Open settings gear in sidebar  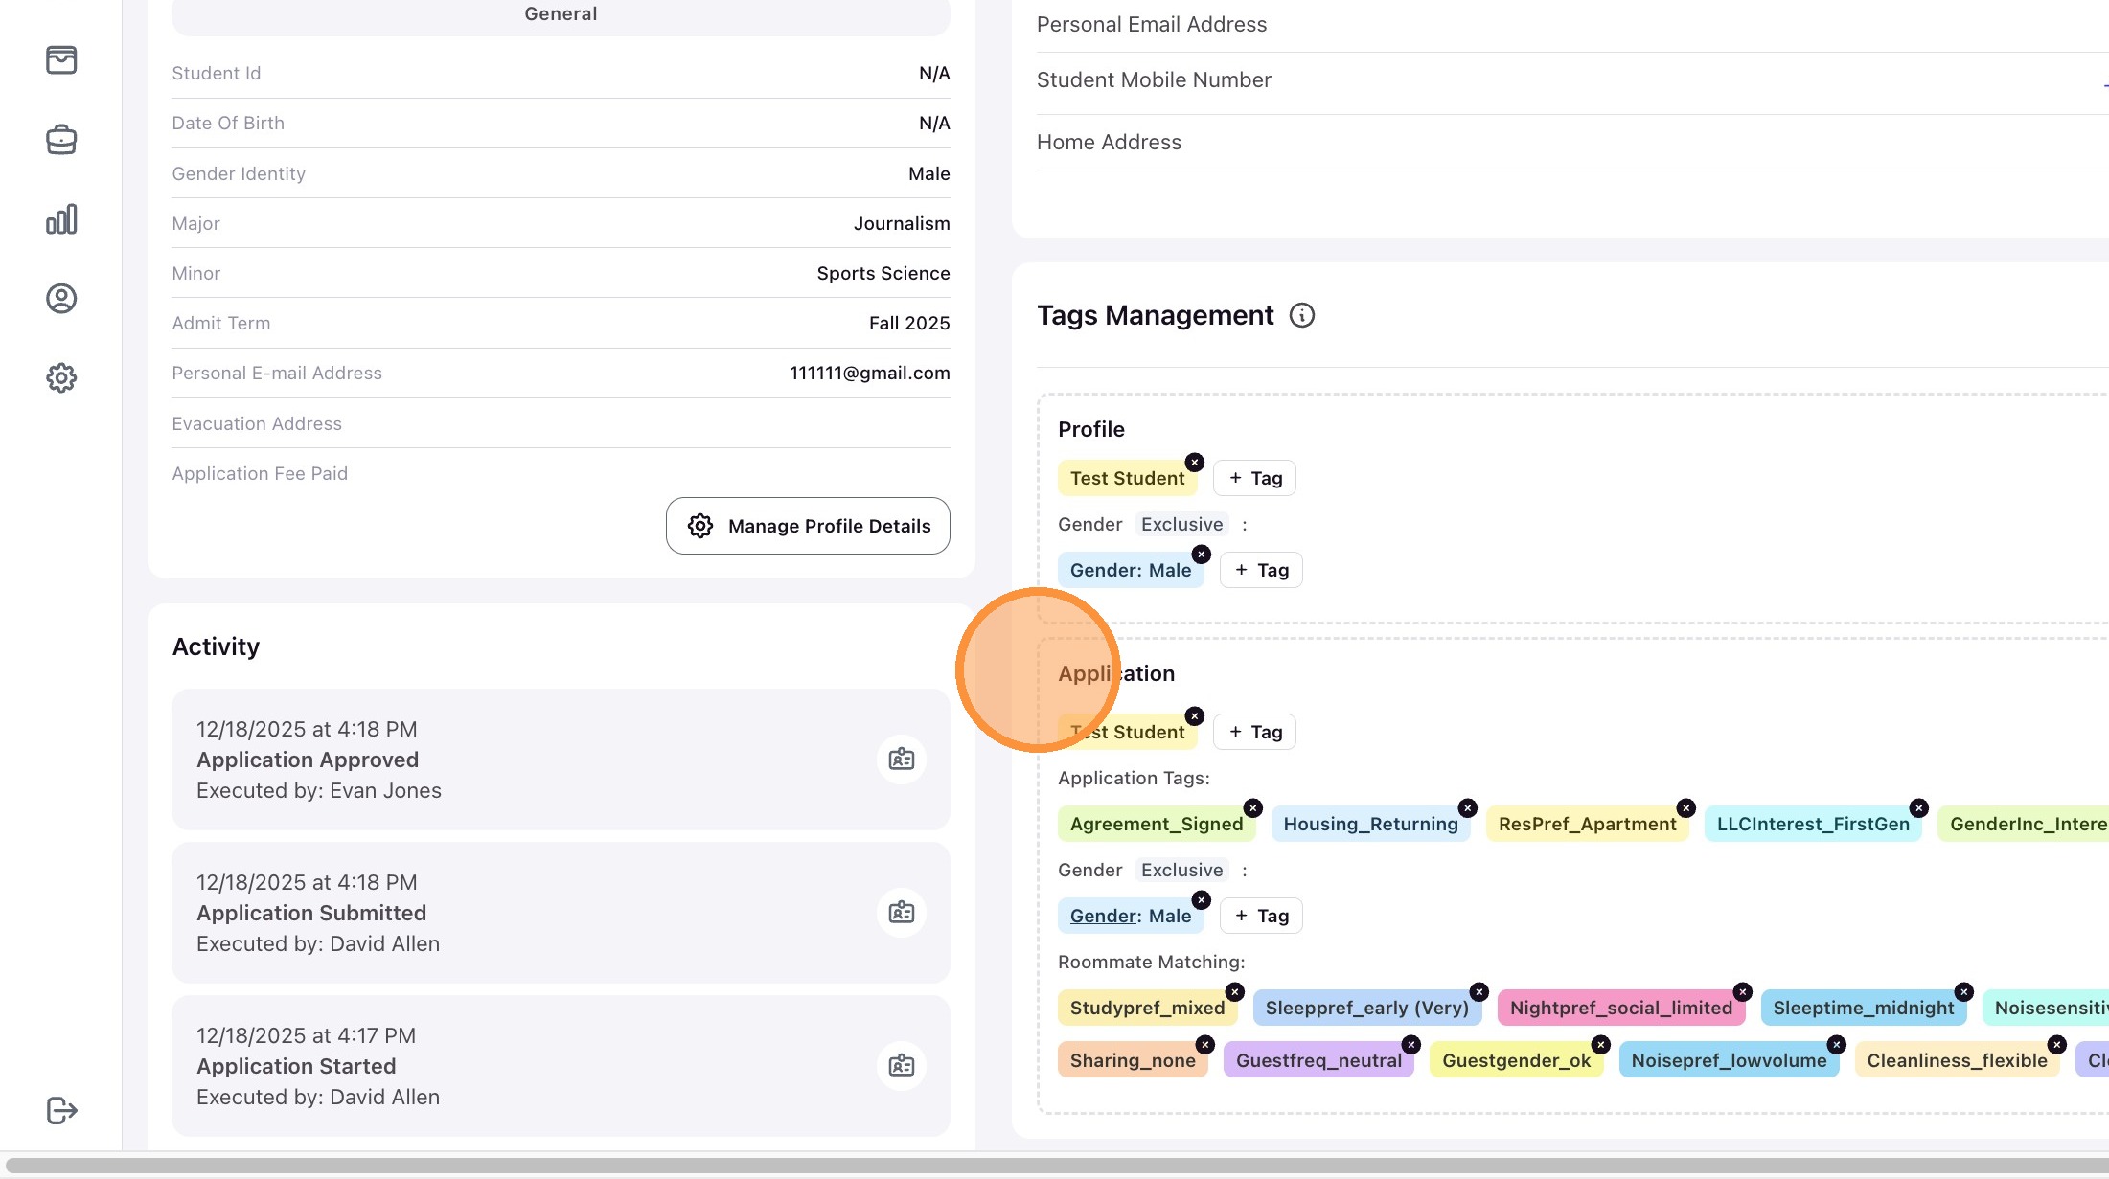click(x=61, y=377)
